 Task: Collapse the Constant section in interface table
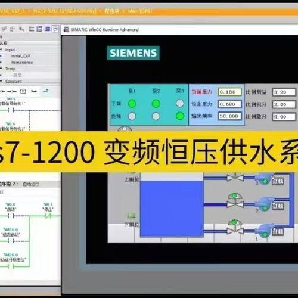point(2,81)
